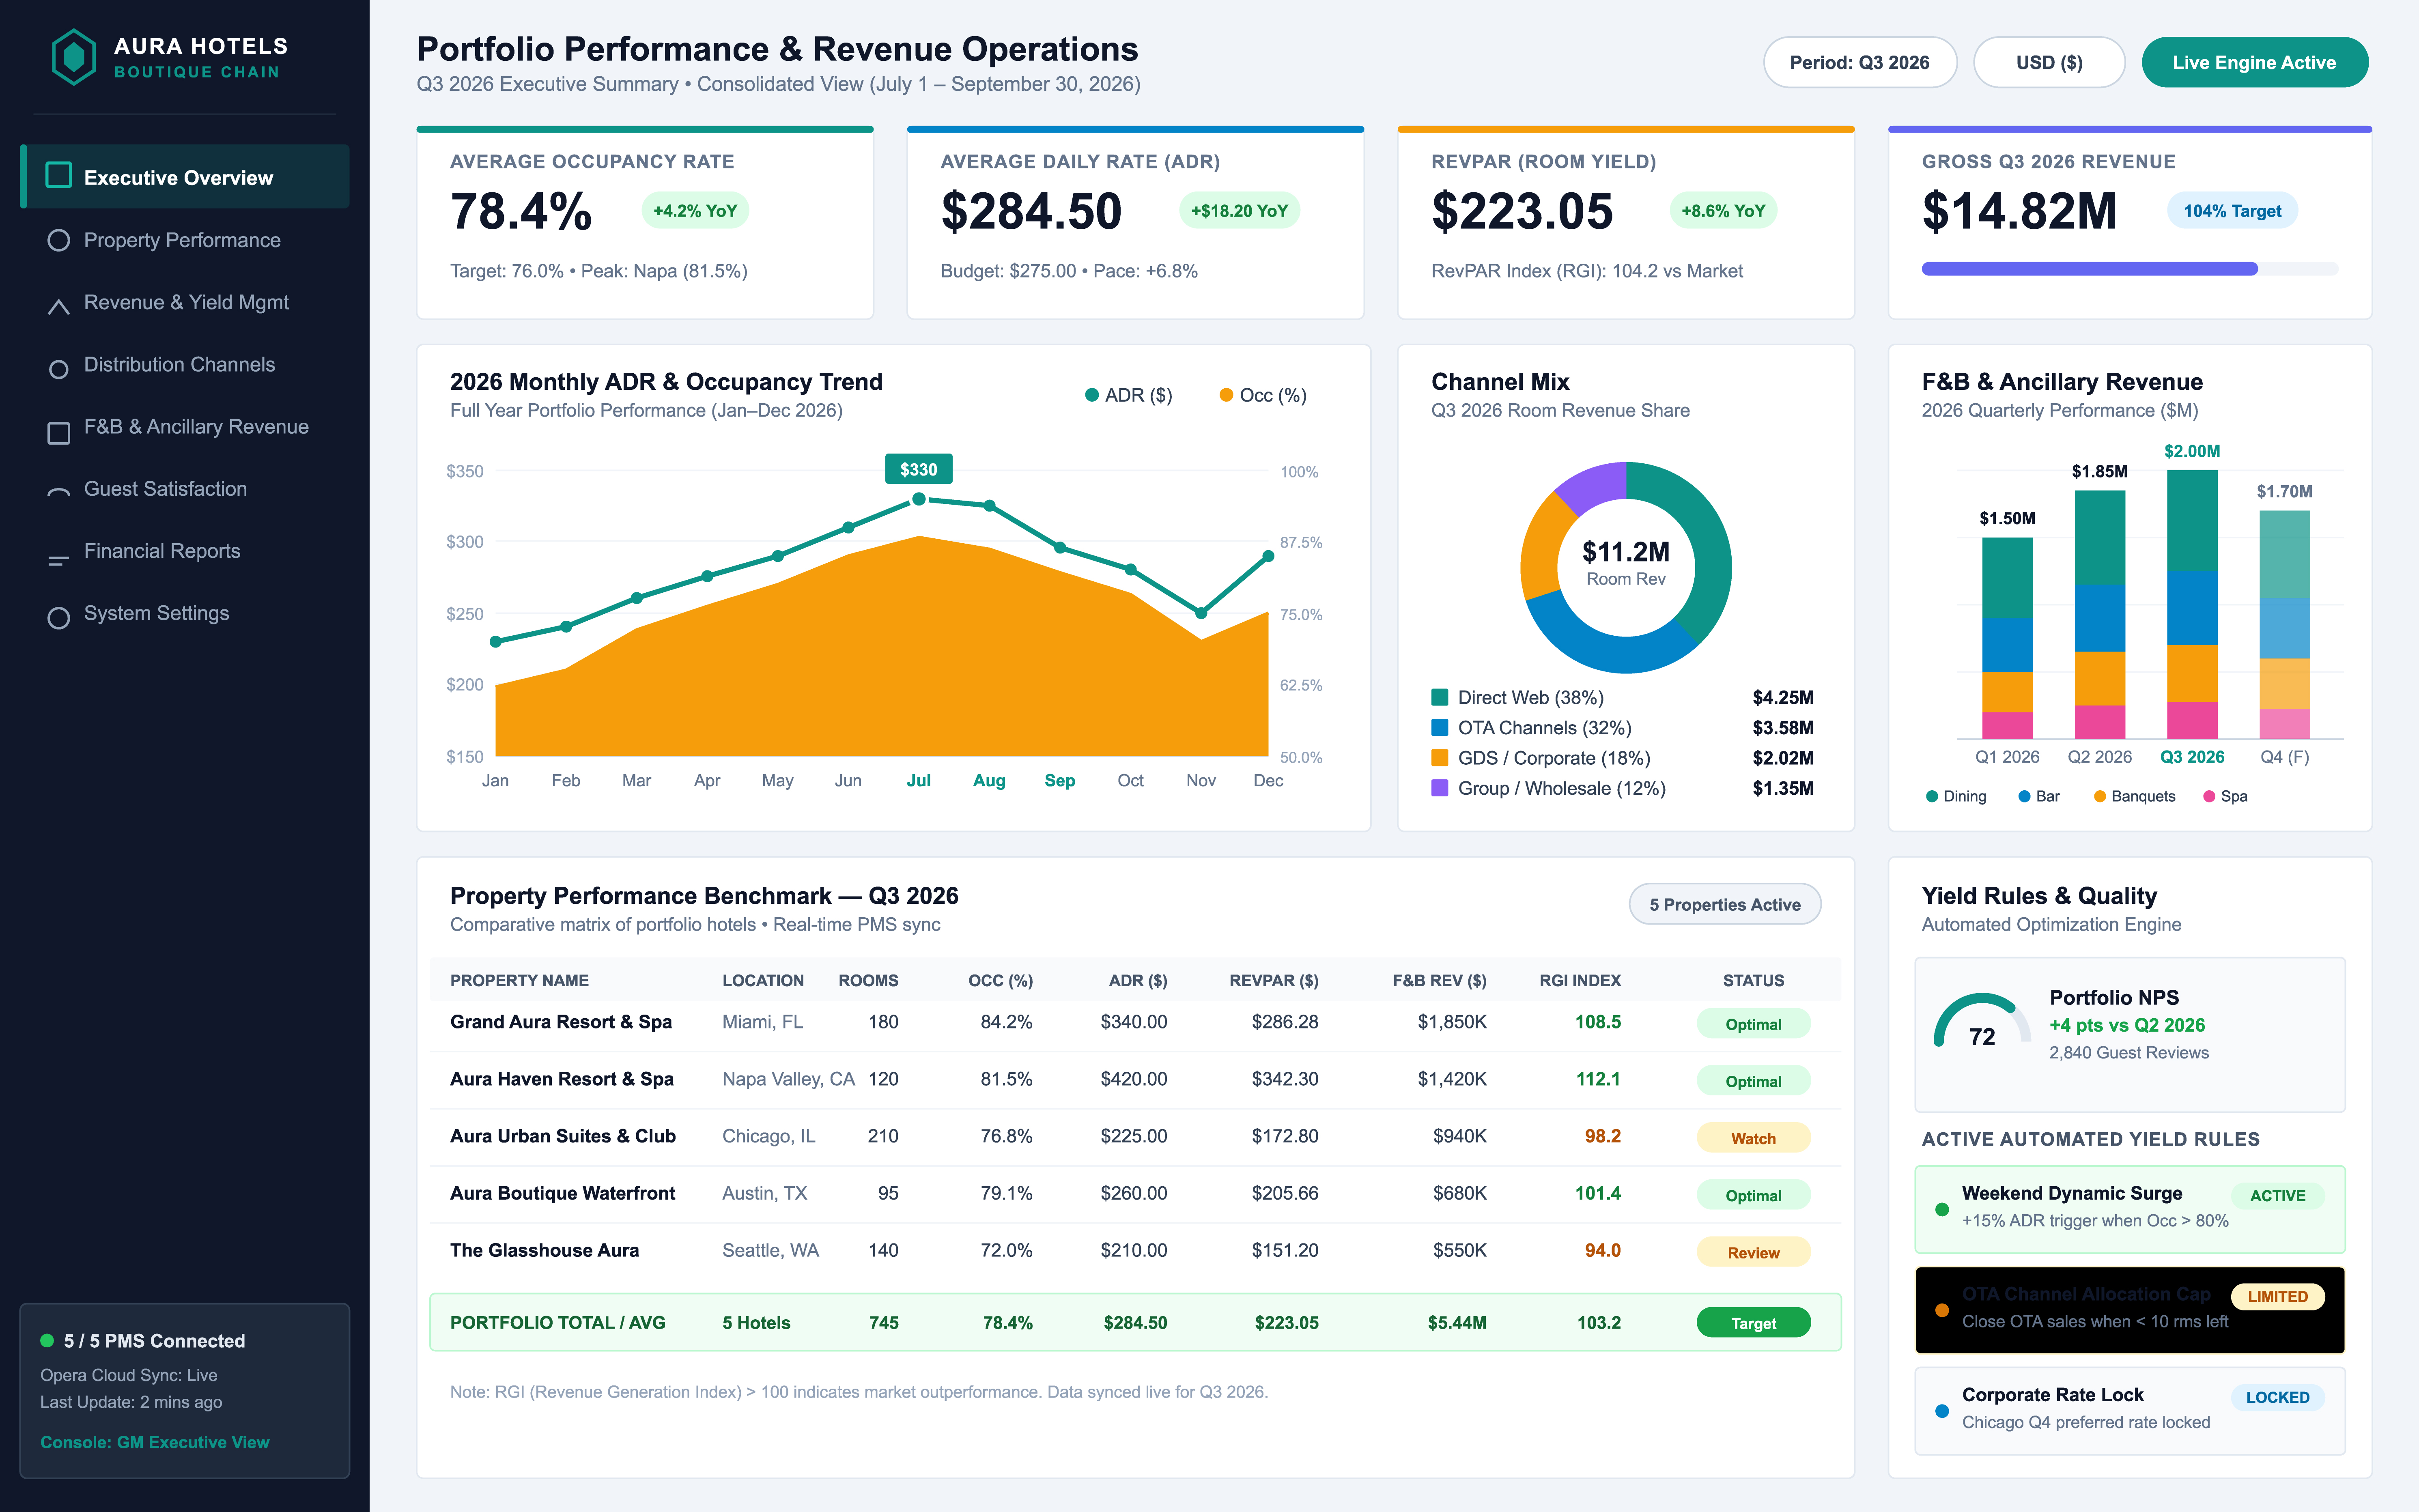Click the $5.44M F&B total in the portfolio row
2419x1512 pixels.
pyautogui.click(x=1457, y=1322)
